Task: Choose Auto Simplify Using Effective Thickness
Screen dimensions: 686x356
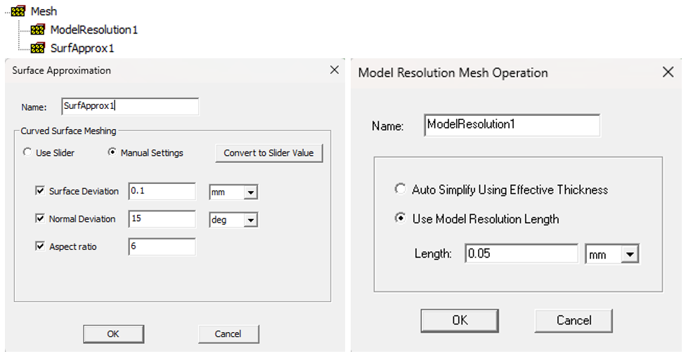Action: [x=400, y=190]
